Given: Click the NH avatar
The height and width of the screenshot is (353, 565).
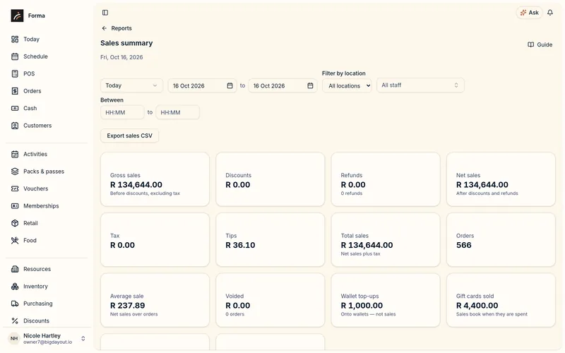Looking at the screenshot, I should [14, 339].
